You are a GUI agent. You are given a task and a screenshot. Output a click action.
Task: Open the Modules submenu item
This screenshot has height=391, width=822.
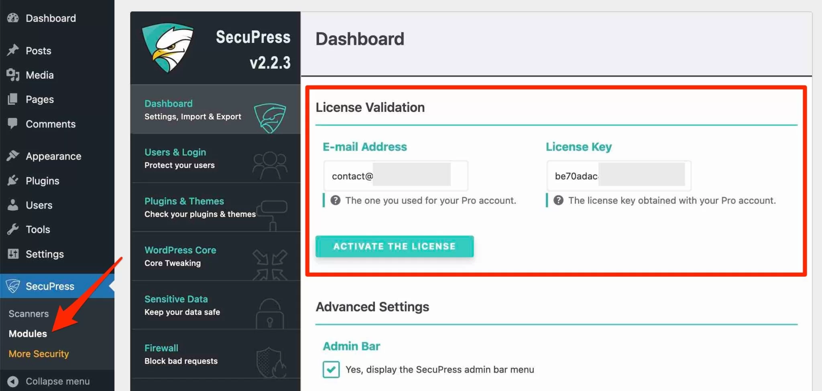[28, 334]
